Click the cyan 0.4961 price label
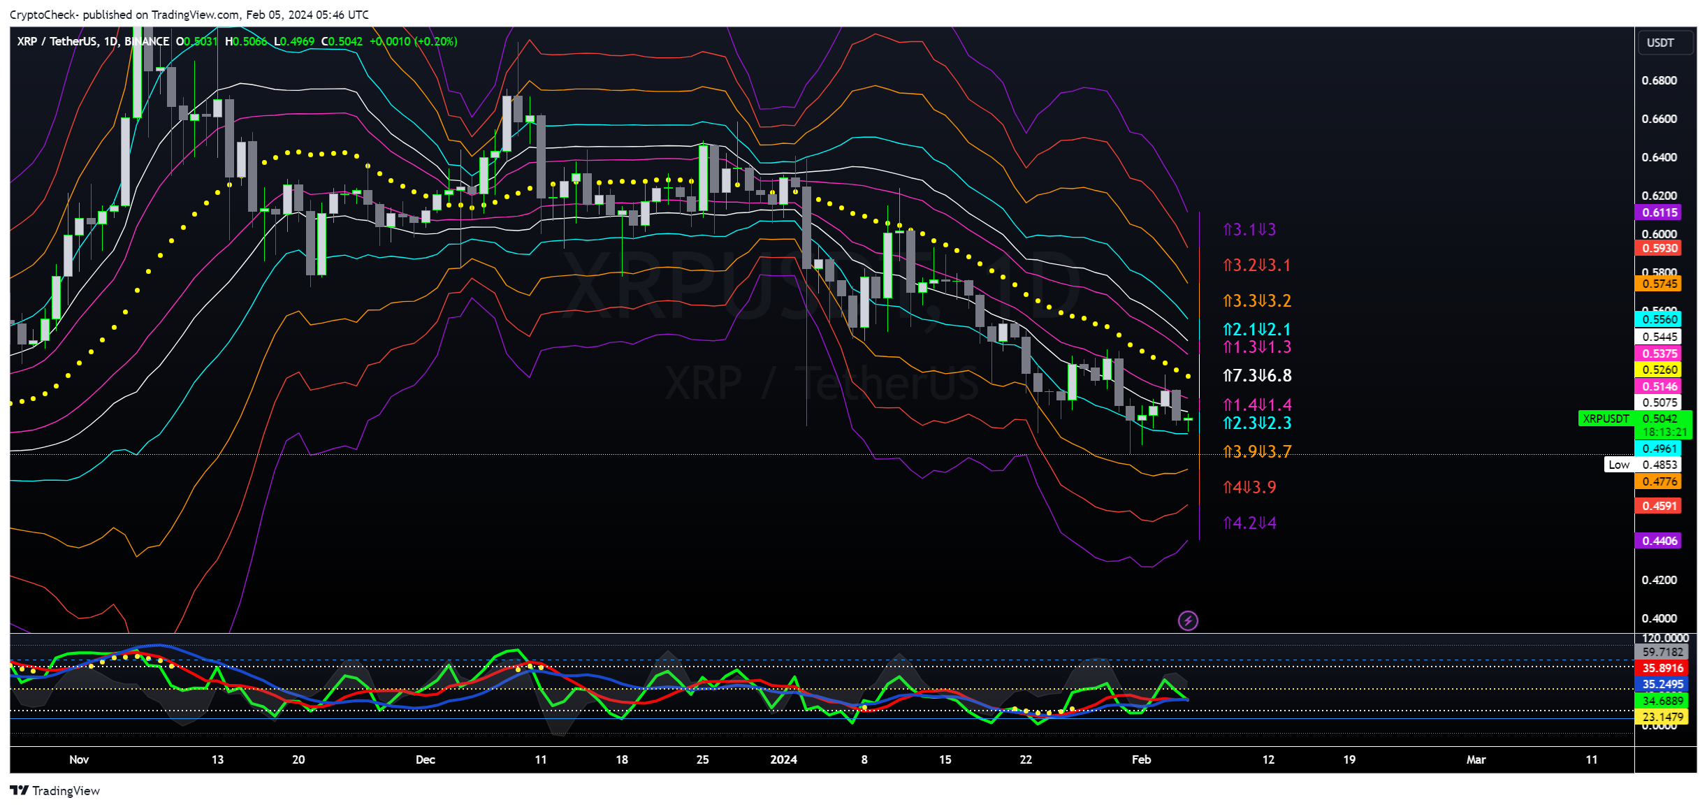The width and height of the screenshot is (1707, 807). coord(1658,449)
